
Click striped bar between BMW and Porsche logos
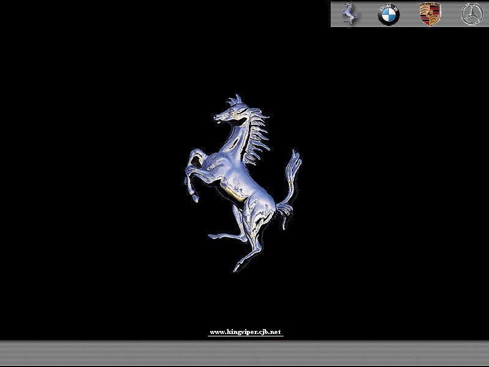[x=410, y=14]
